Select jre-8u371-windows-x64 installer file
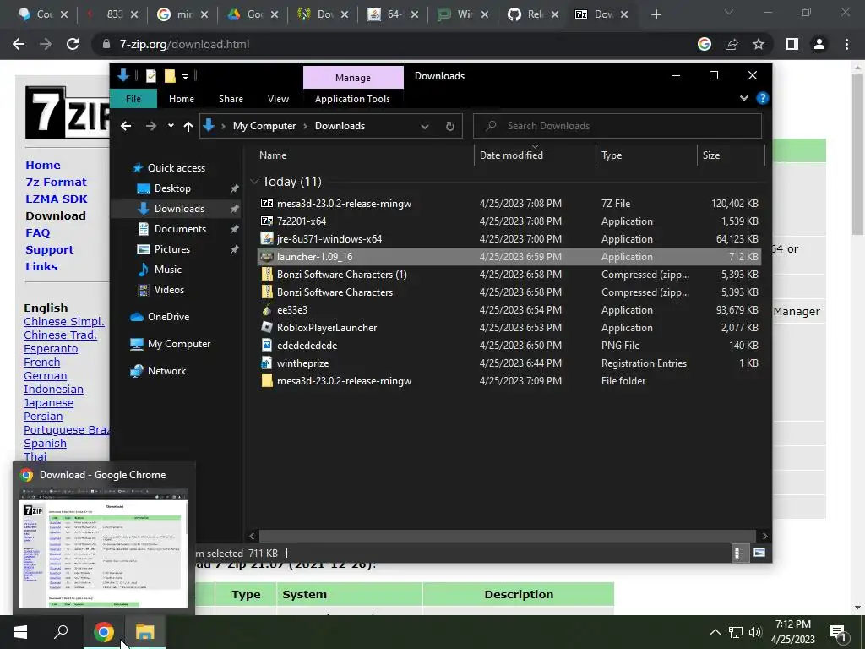The image size is (865, 649). click(509, 239)
